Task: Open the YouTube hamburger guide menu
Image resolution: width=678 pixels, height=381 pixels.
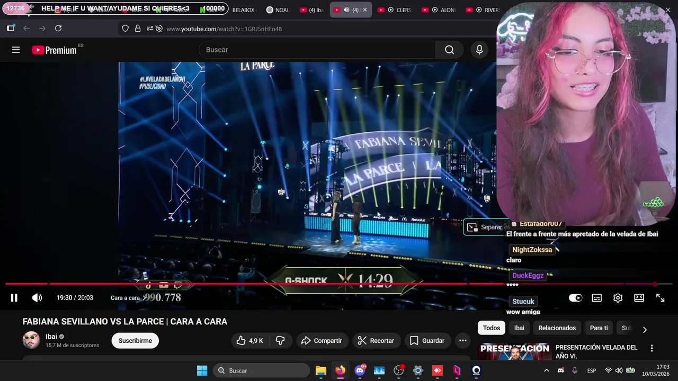Action: [x=16, y=50]
